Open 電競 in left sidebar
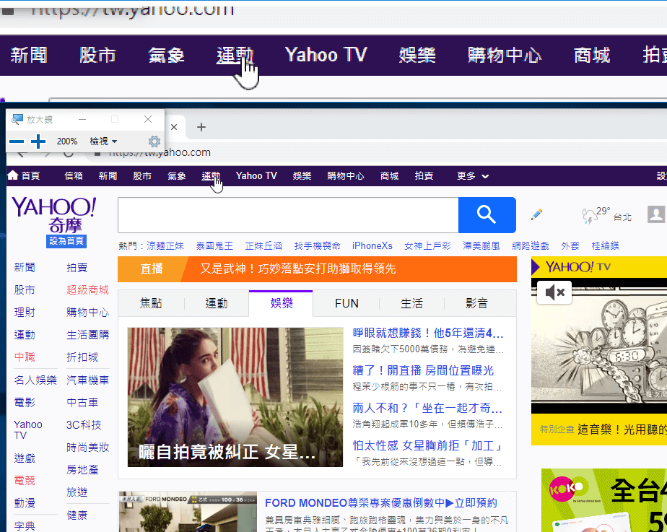The image size is (667, 532). (25, 481)
